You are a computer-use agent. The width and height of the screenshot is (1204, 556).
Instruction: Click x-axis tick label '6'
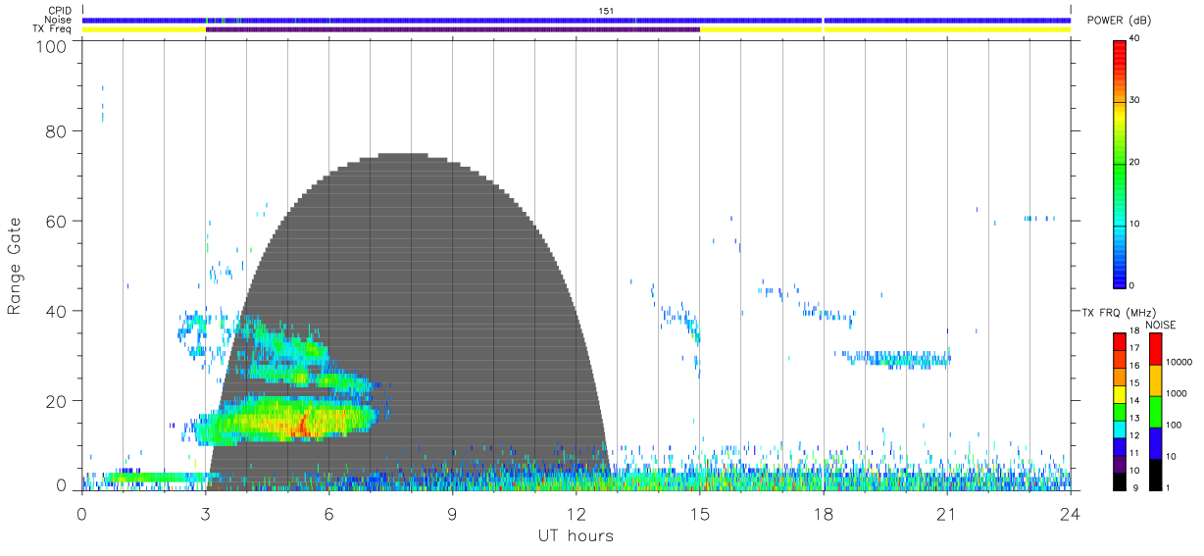[x=329, y=513]
